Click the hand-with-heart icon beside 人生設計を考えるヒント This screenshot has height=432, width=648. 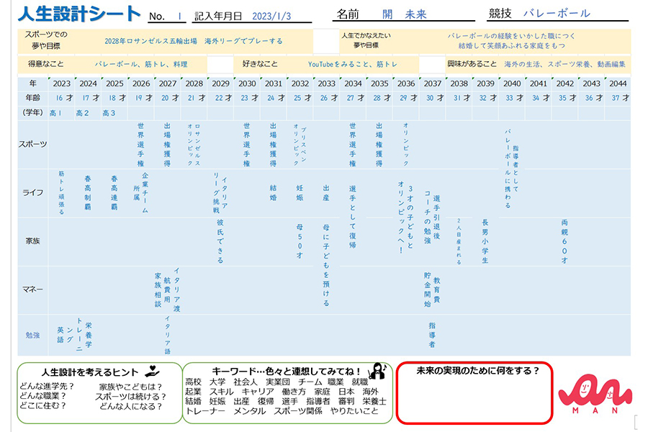[x=151, y=370]
